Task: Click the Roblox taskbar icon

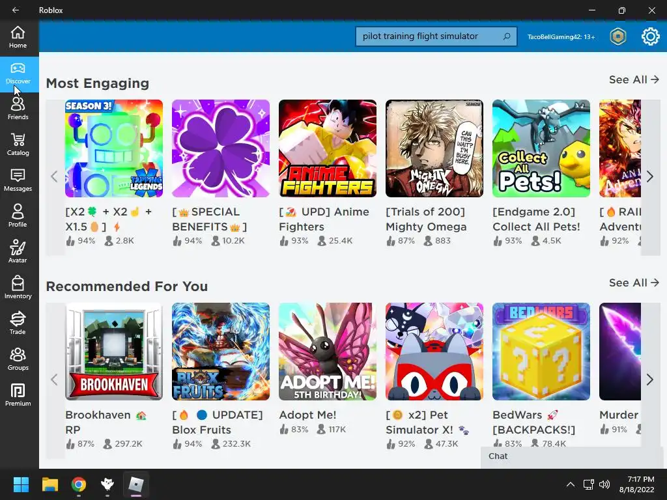Action: tap(136, 484)
